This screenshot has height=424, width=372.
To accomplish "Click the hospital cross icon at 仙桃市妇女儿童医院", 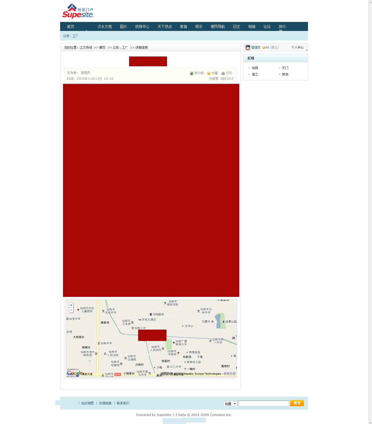I will point(78,310).
